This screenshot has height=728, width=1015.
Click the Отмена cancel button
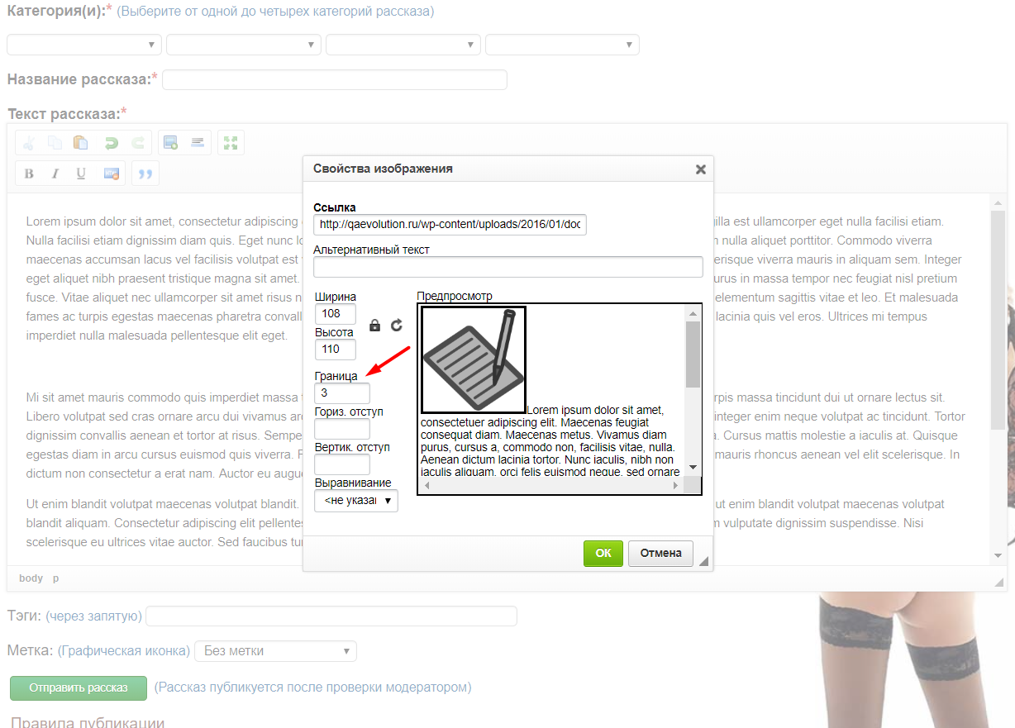660,554
